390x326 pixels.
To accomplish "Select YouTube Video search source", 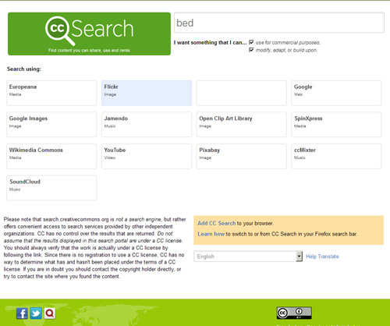I will coord(147,156).
